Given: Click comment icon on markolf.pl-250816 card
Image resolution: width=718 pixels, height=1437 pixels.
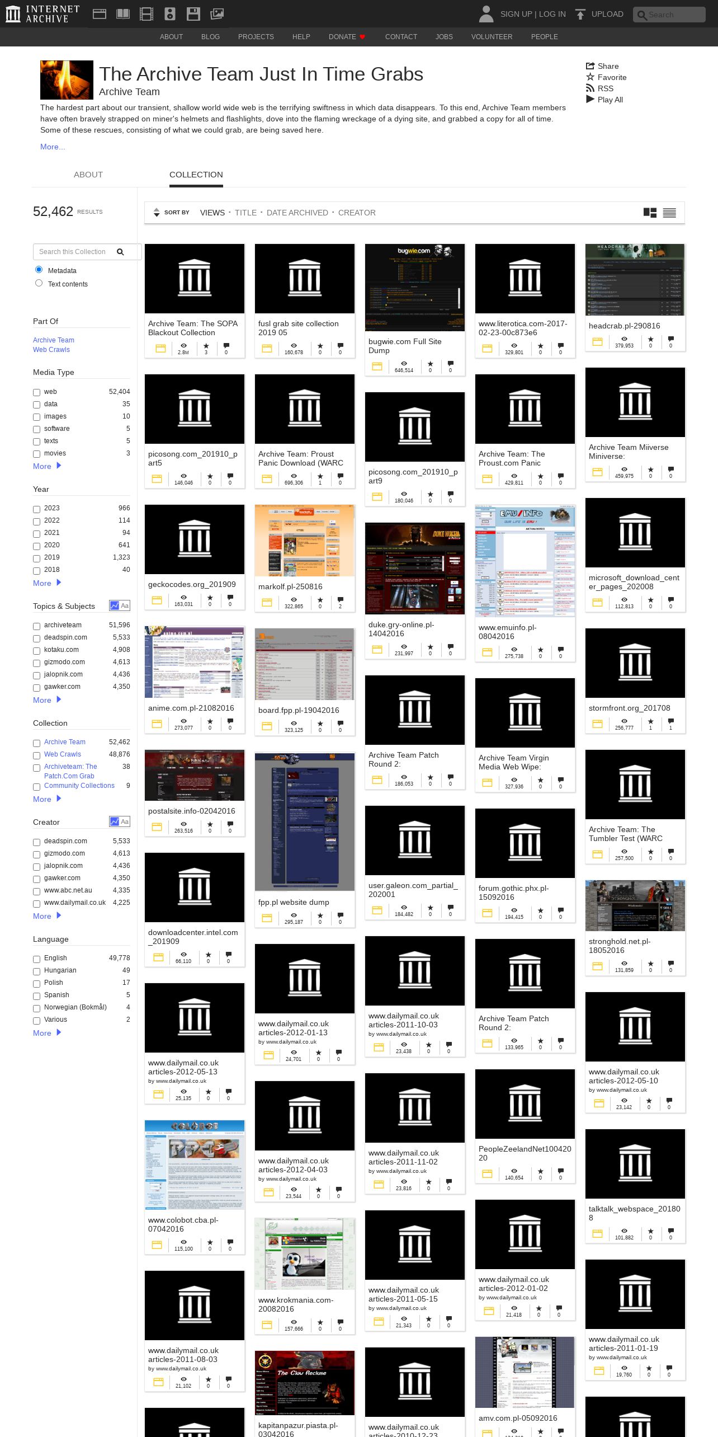Looking at the screenshot, I should coord(340,600).
